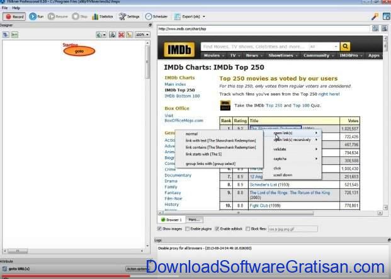Select group links with [group select]
This screenshot has width=391, height=279.
click(x=219, y=163)
